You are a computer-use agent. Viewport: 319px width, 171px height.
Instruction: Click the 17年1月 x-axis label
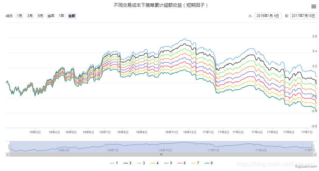tap(208, 132)
